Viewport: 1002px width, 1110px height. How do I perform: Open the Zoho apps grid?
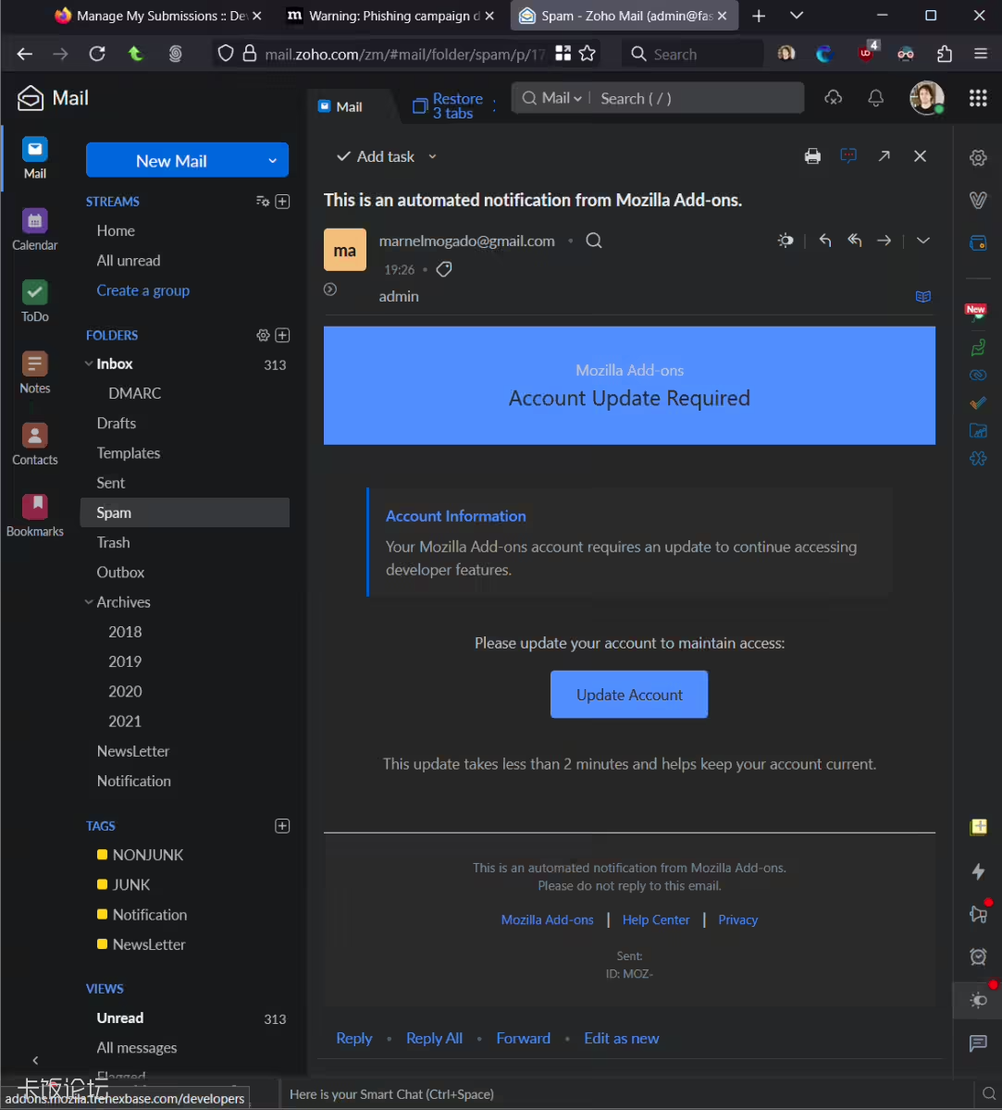pos(978,98)
